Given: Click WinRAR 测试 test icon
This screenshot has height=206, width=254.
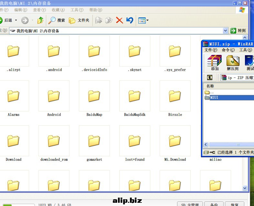Looking at the screenshot, I should 249,63.
